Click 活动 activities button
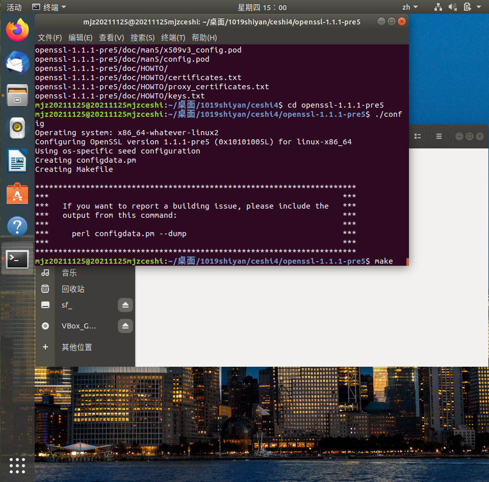This screenshot has width=489, height=482. point(14,7)
